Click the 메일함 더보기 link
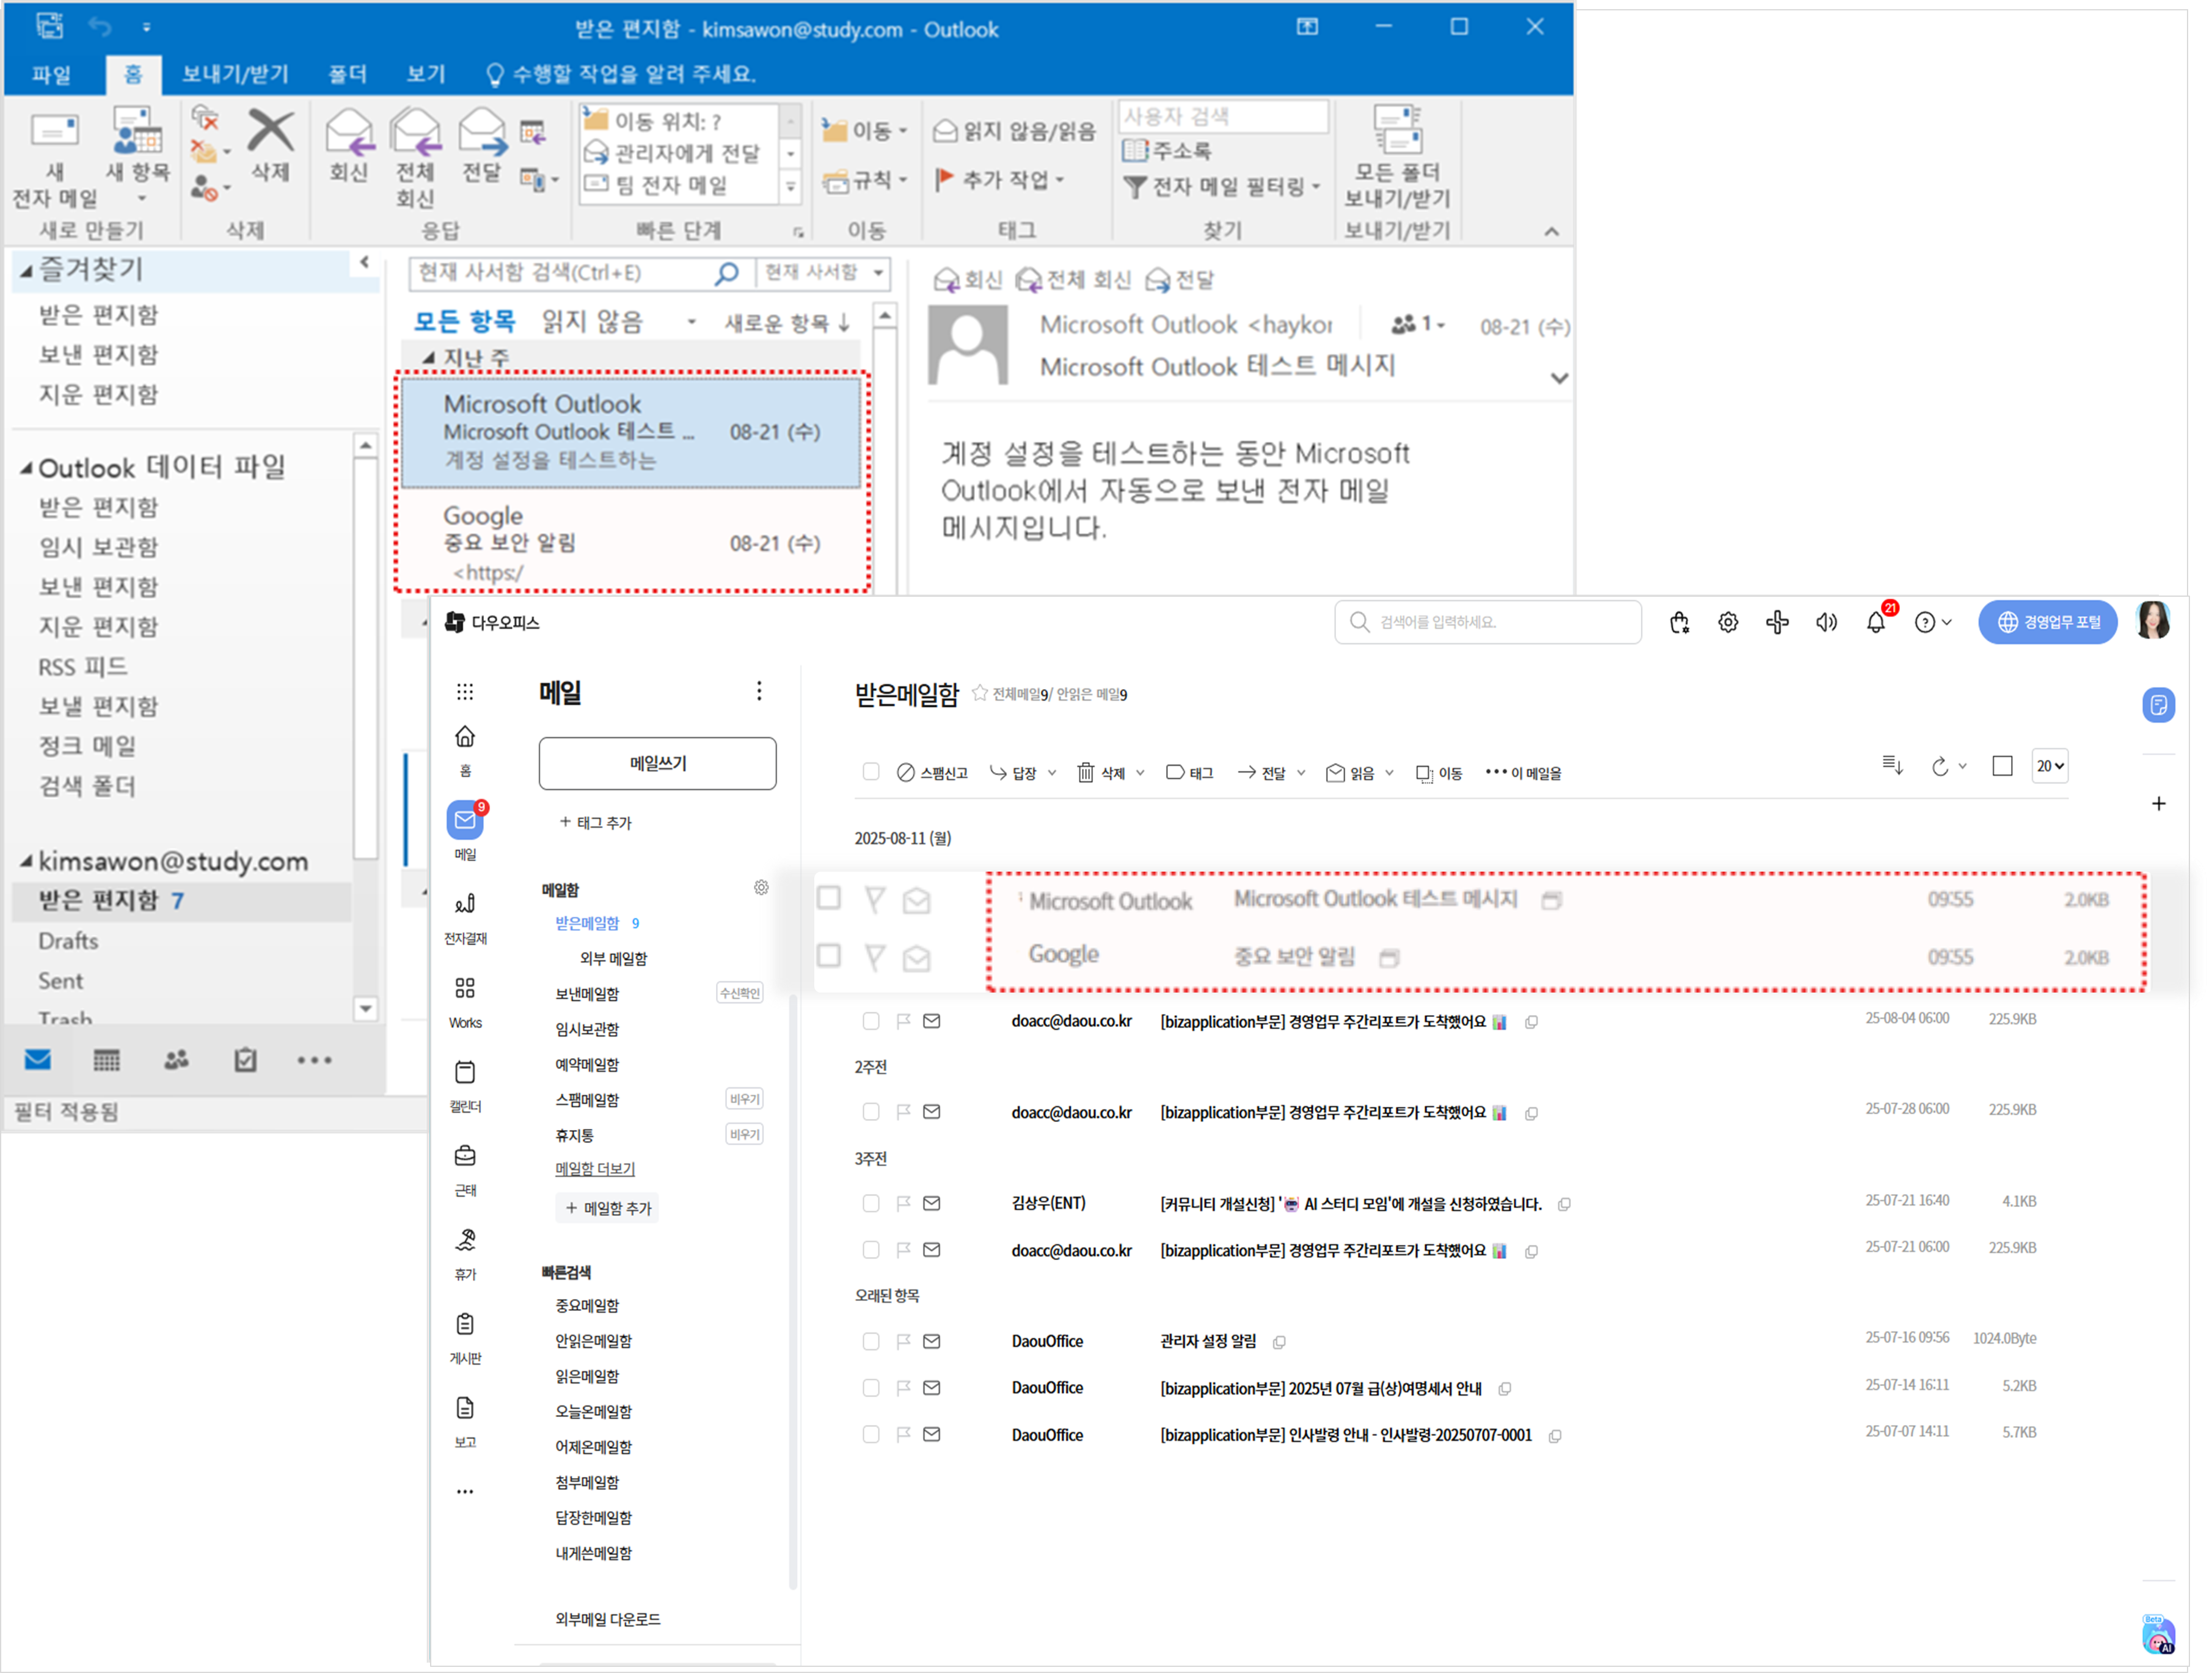The height and width of the screenshot is (1673, 2212). (595, 1169)
